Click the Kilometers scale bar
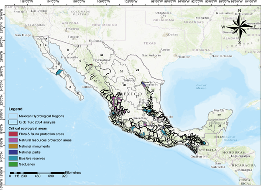The image size is (261, 190). point(37,173)
